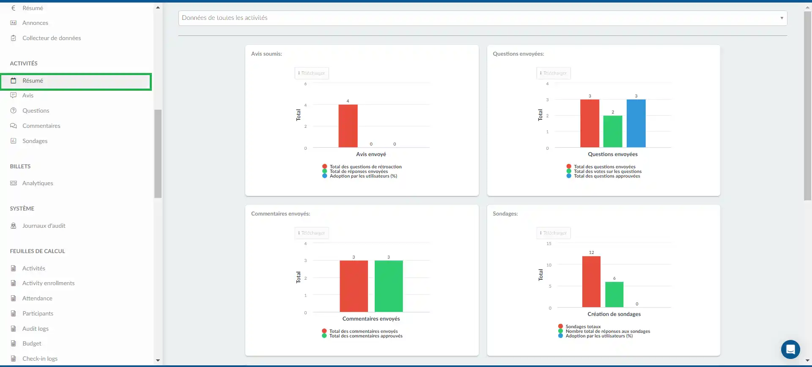Click the main page scroll down arrow

point(807,360)
